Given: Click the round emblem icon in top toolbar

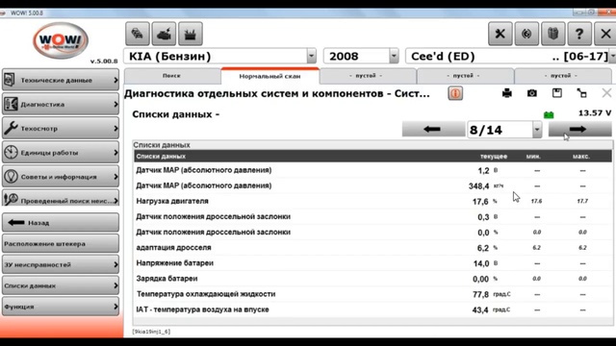Looking at the screenshot, I should point(526,34).
